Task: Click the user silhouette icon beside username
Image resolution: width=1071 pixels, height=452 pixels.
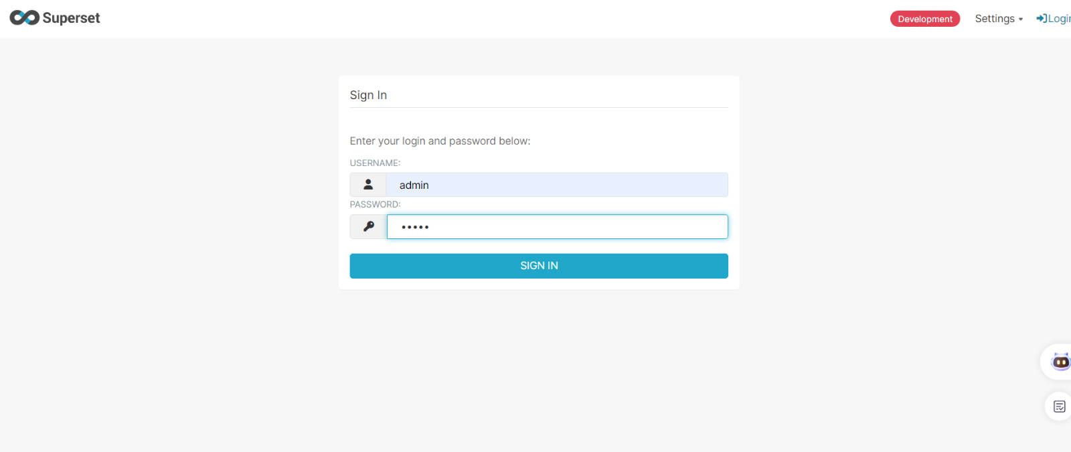Action: (x=368, y=184)
